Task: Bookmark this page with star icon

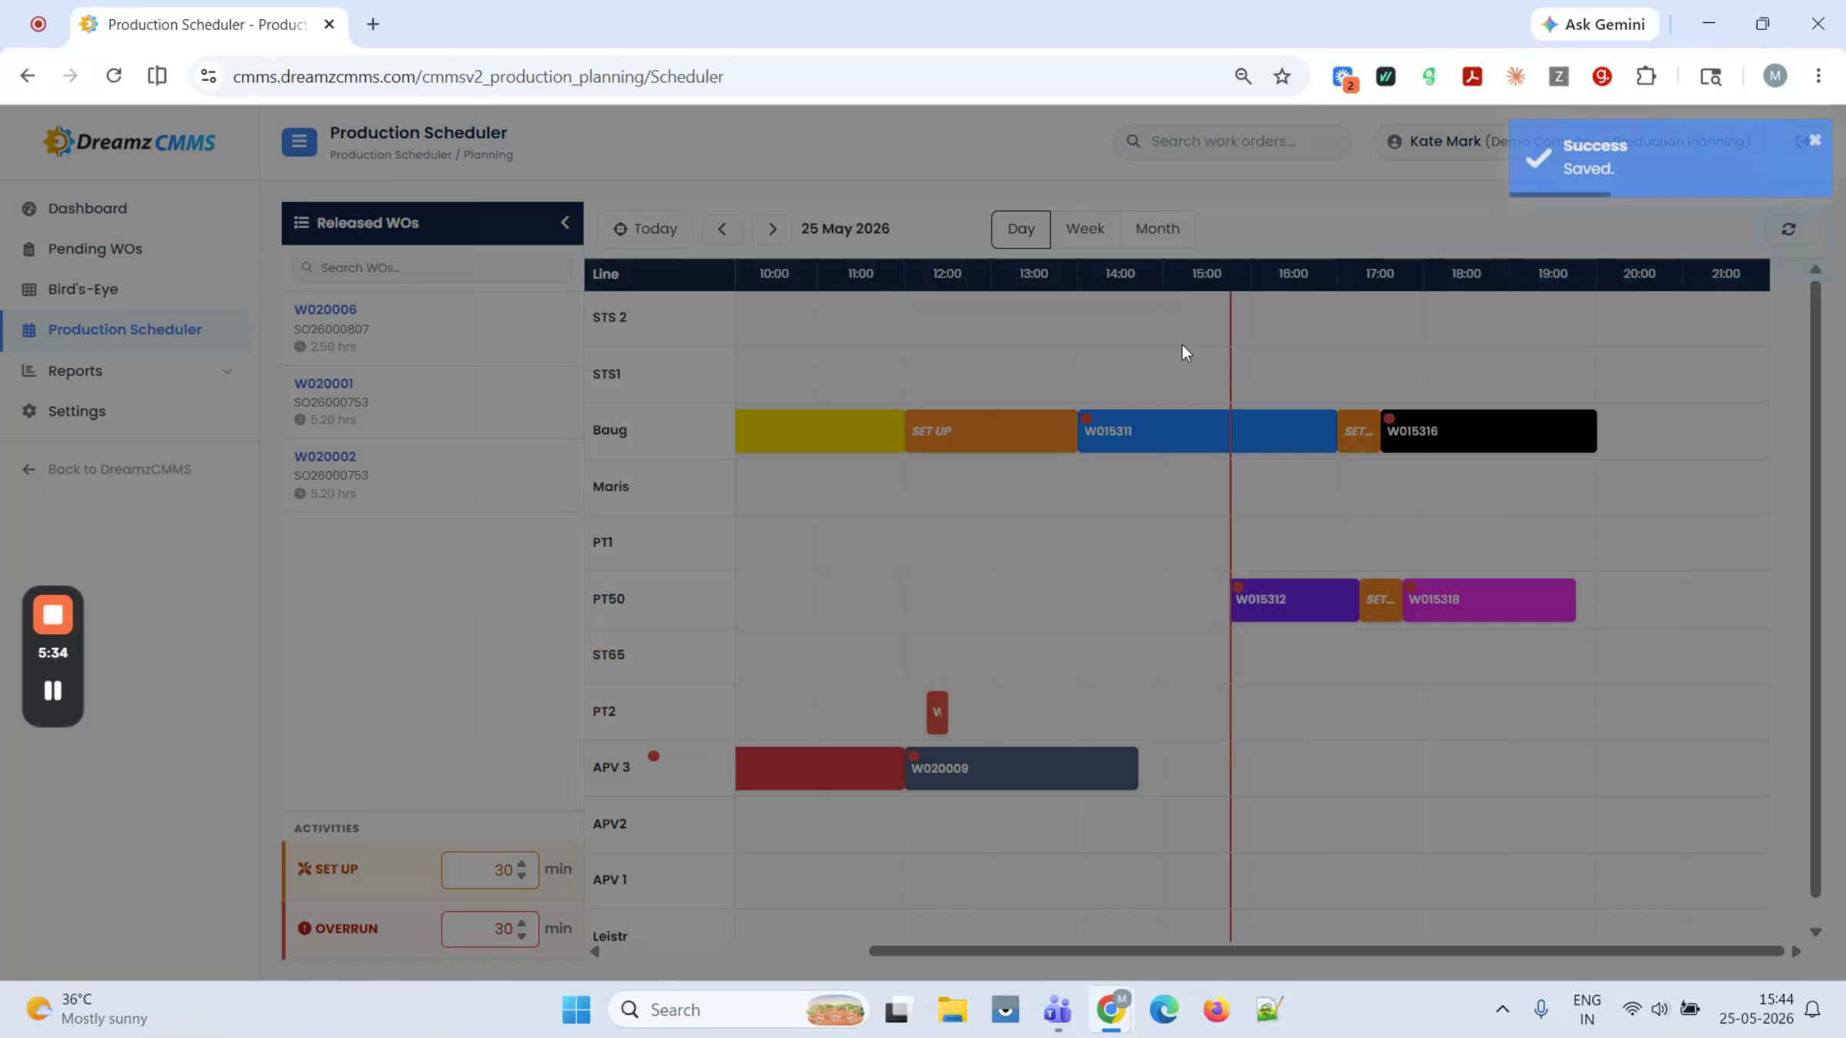Action: [x=1282, y=76]
